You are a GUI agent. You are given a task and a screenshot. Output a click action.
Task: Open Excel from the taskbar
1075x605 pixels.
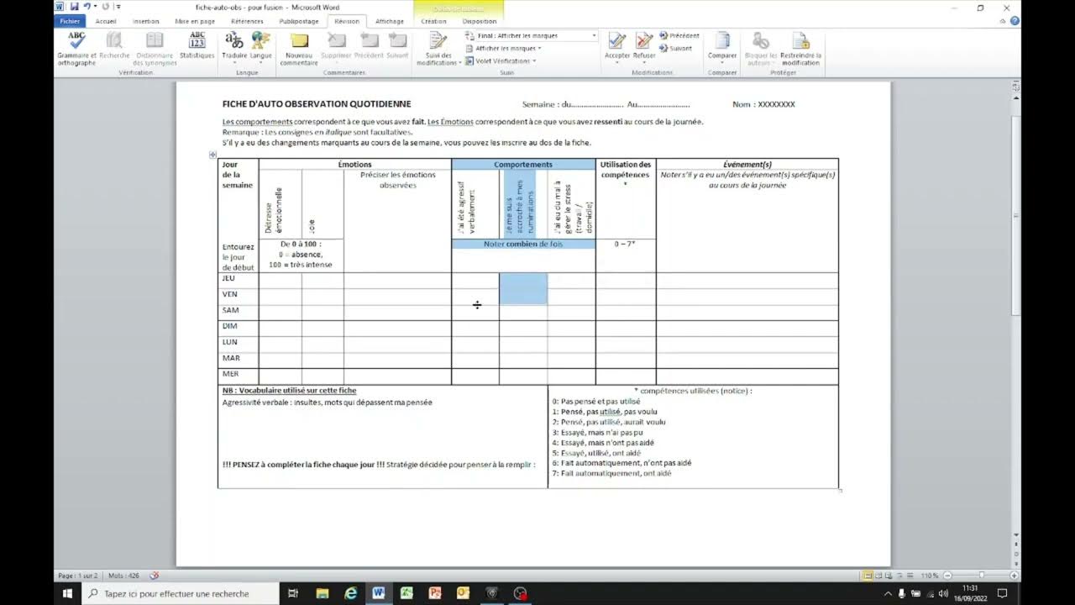tap(406, 593)
